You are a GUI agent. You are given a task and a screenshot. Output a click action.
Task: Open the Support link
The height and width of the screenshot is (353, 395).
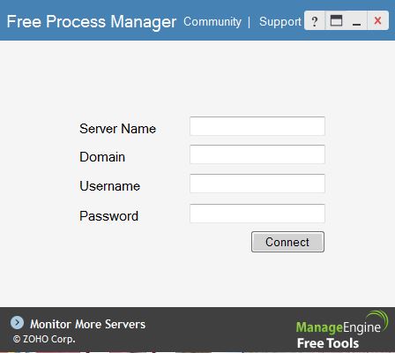click(x=280, y=22)
